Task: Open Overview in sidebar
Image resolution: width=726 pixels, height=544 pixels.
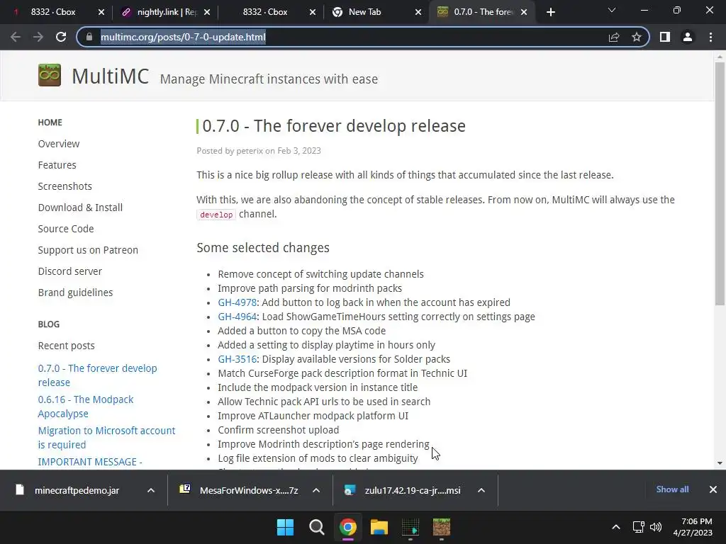Action: [x=59, y=144]
